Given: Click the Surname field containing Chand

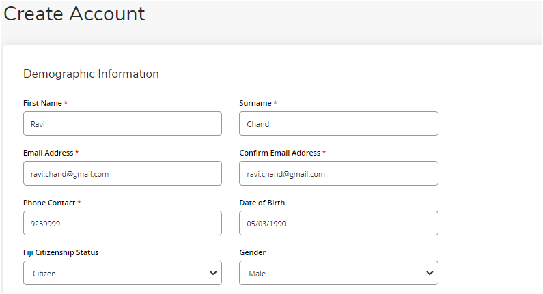Looking at the screenshot, I should pyautogui.click(x=339, y=123).
